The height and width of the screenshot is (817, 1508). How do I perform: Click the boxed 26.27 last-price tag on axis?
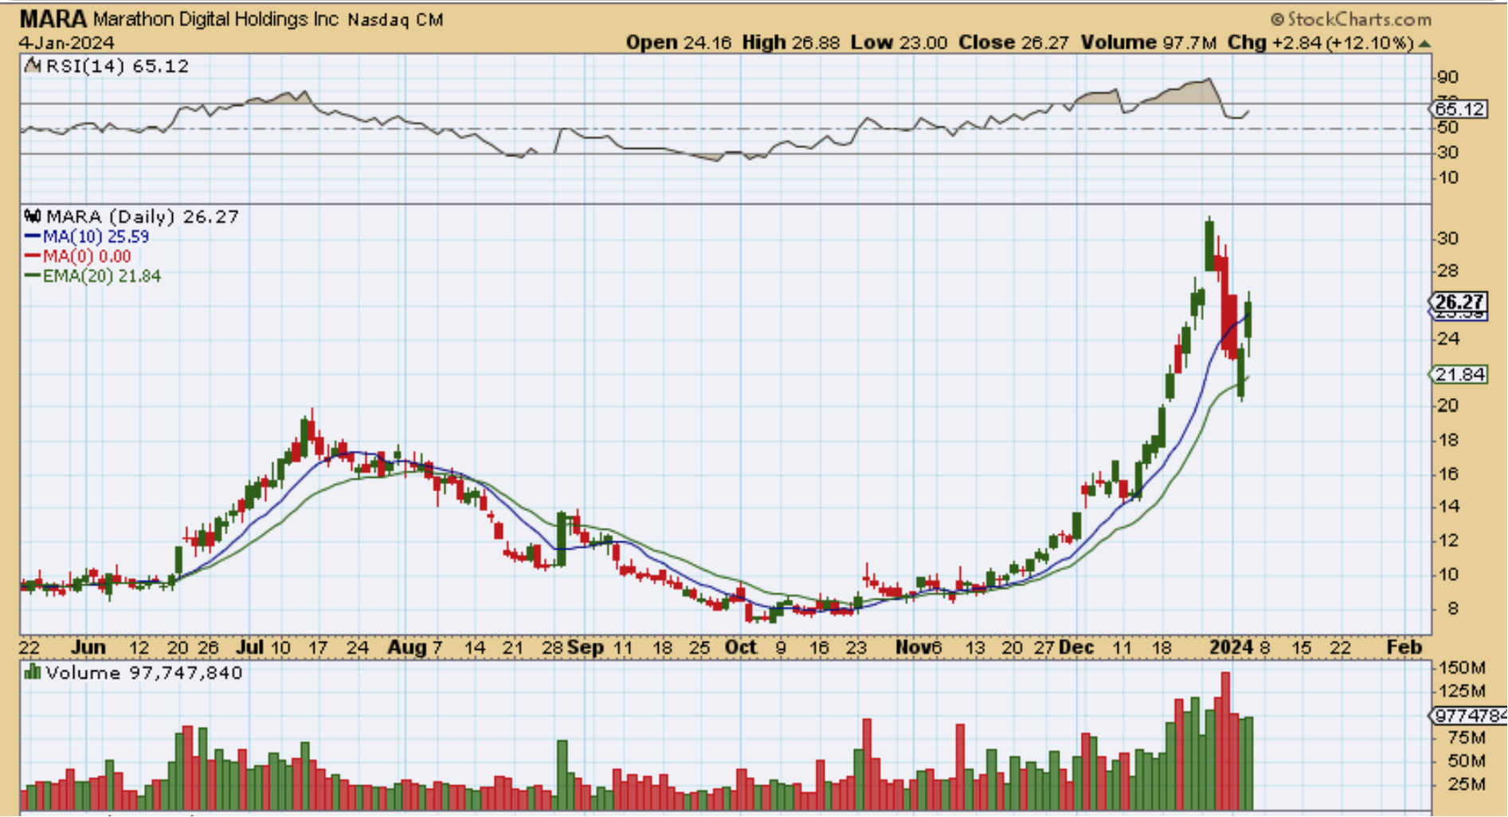click(x=1459, y=302)
